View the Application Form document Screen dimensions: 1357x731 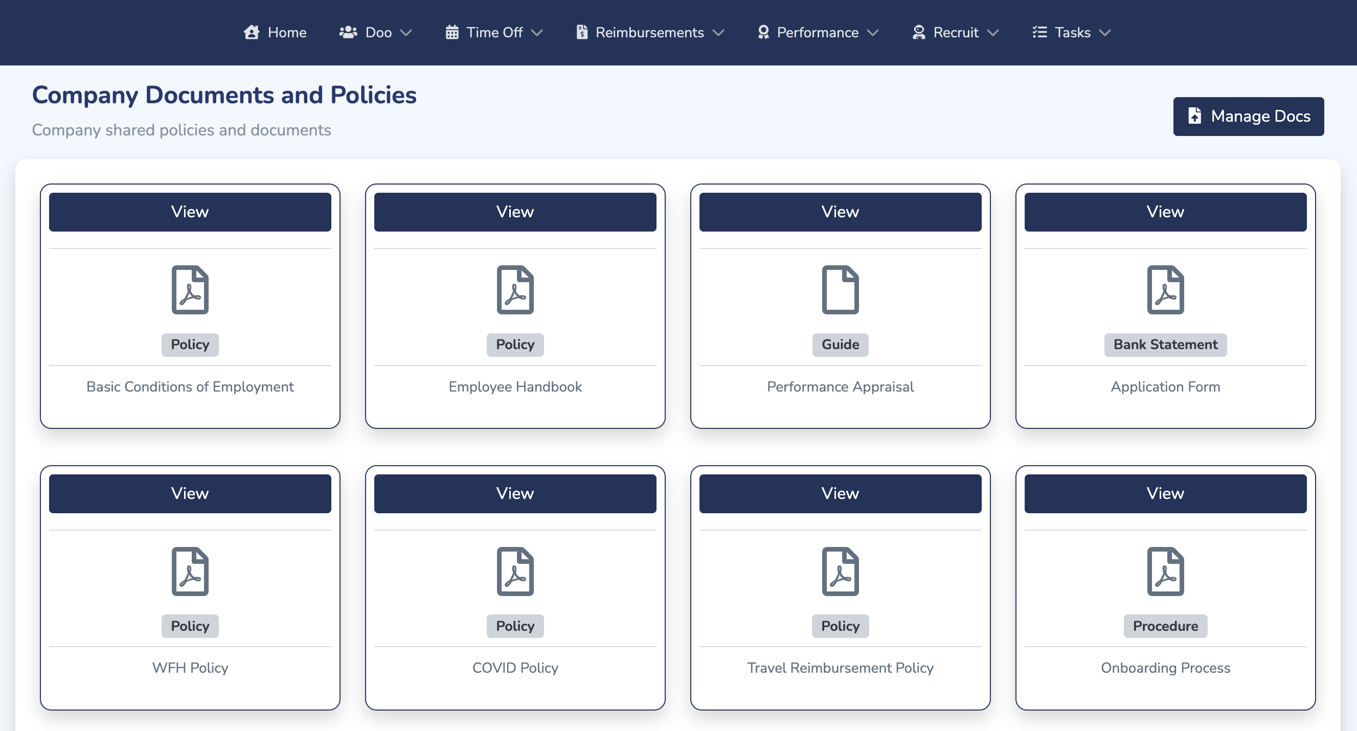point(1165,212)
